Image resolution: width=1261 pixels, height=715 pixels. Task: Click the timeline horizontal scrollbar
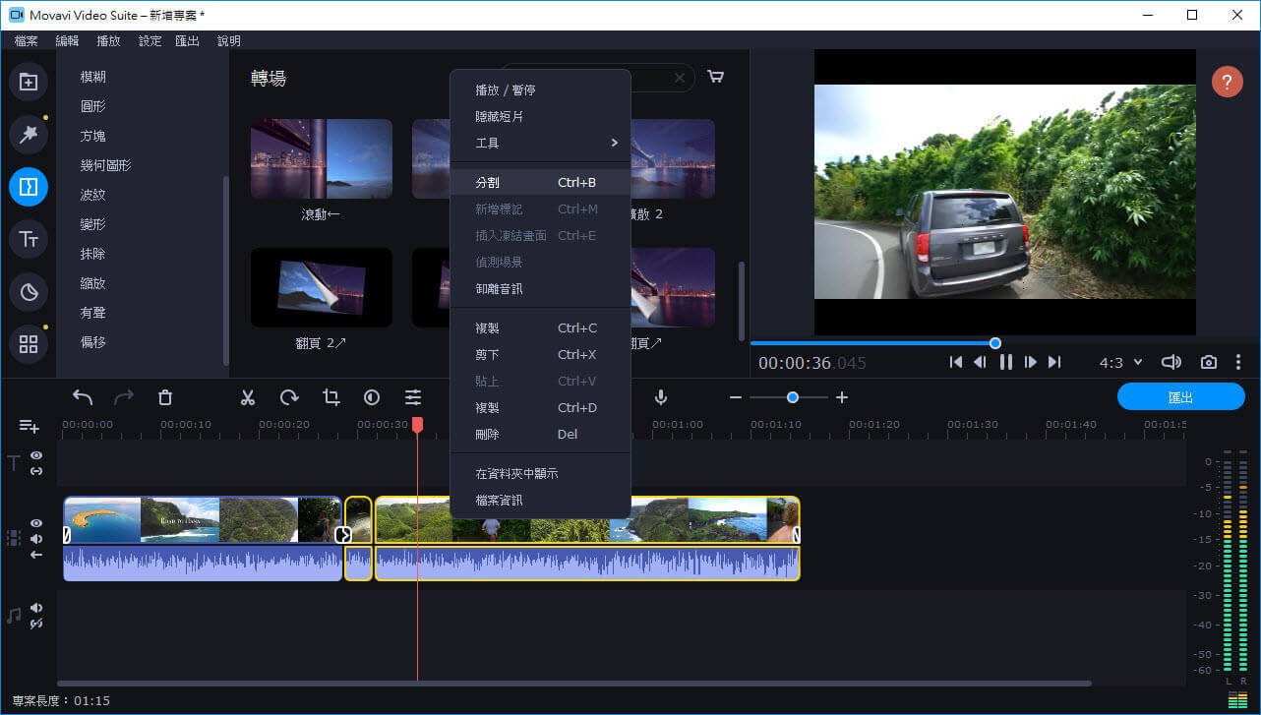click(x=574, y=683)
